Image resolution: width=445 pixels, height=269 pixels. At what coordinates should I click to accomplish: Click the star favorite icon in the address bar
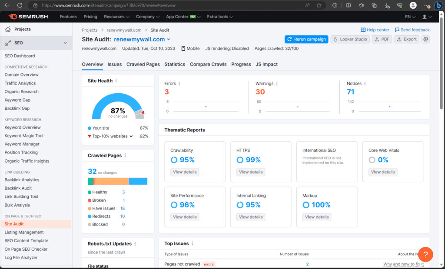click(319, 5)
